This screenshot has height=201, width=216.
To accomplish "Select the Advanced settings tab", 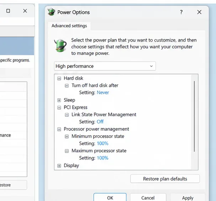I will 69,26.
